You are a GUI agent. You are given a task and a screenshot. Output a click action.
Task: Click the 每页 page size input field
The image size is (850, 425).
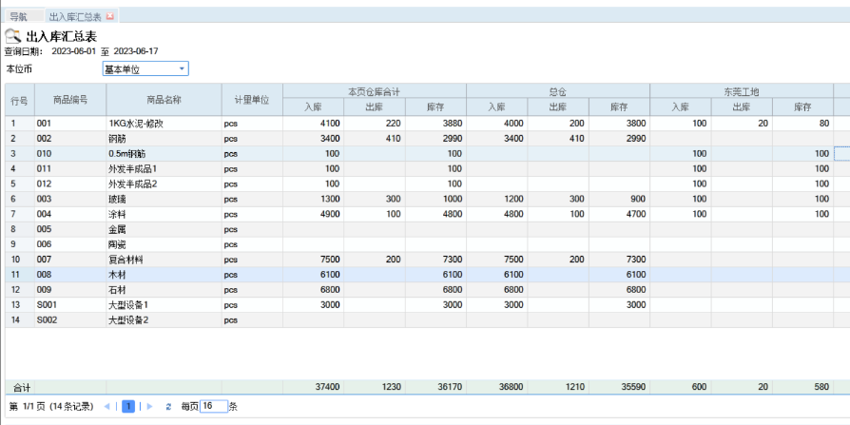coord(212,406)
